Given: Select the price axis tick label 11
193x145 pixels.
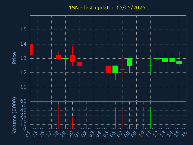Looking at the screenshot, I should 24,87.
